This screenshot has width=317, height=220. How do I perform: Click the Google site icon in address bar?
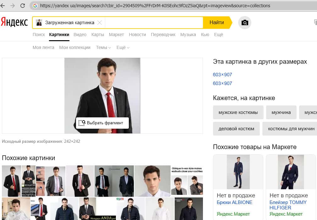click(x=35, y=6)
